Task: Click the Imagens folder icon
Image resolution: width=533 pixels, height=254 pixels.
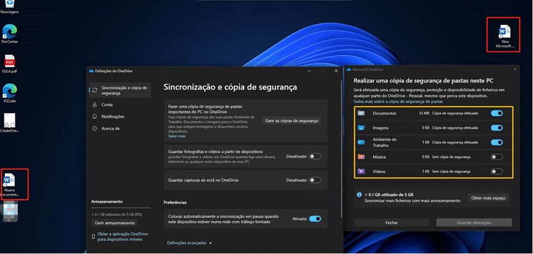Action: coord(361,128)
